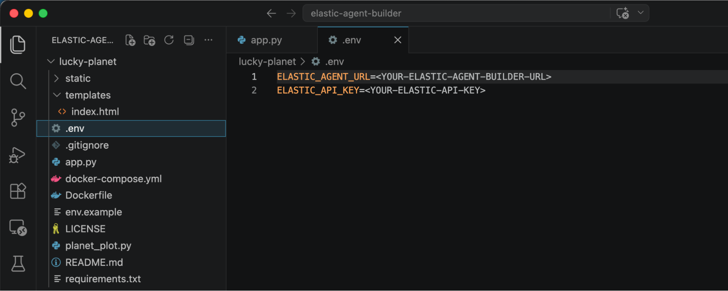Go forward with the right arrow

pyautogui.click(x=291, y=13)
